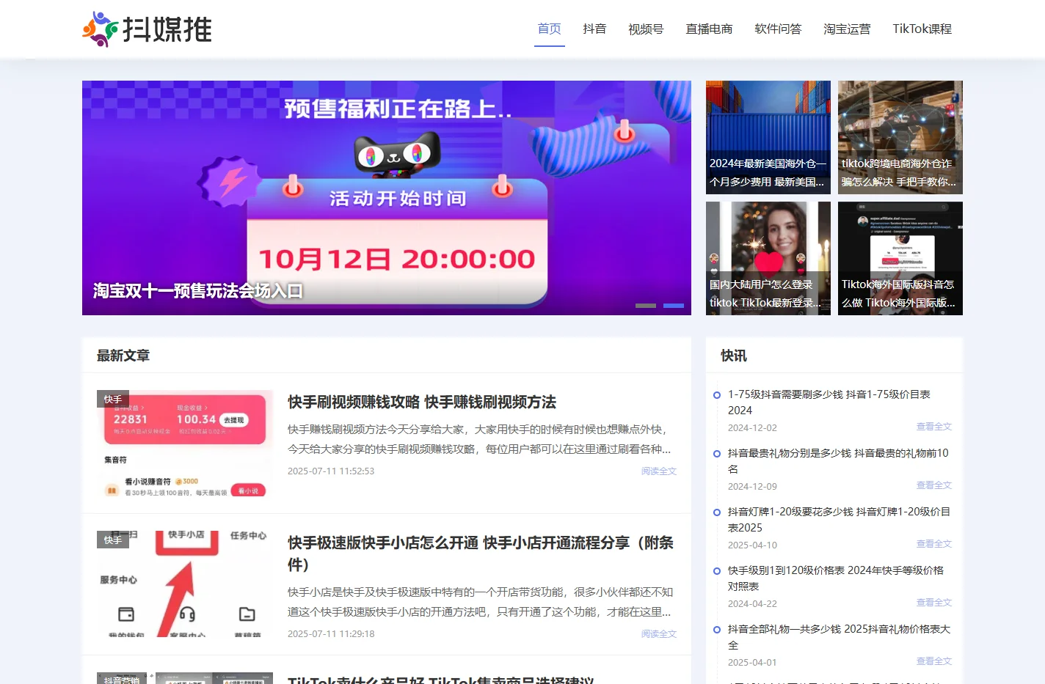This screenshot has width=1045, height=684.
Task: Select 软件问答 in the top navigation
Action: pyautogui.click(x=778, y=29)
